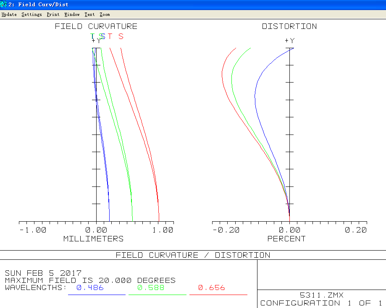Click the window icon in the title bar
The height and width of the screenshot is (308, 386).
click(3, 4)
